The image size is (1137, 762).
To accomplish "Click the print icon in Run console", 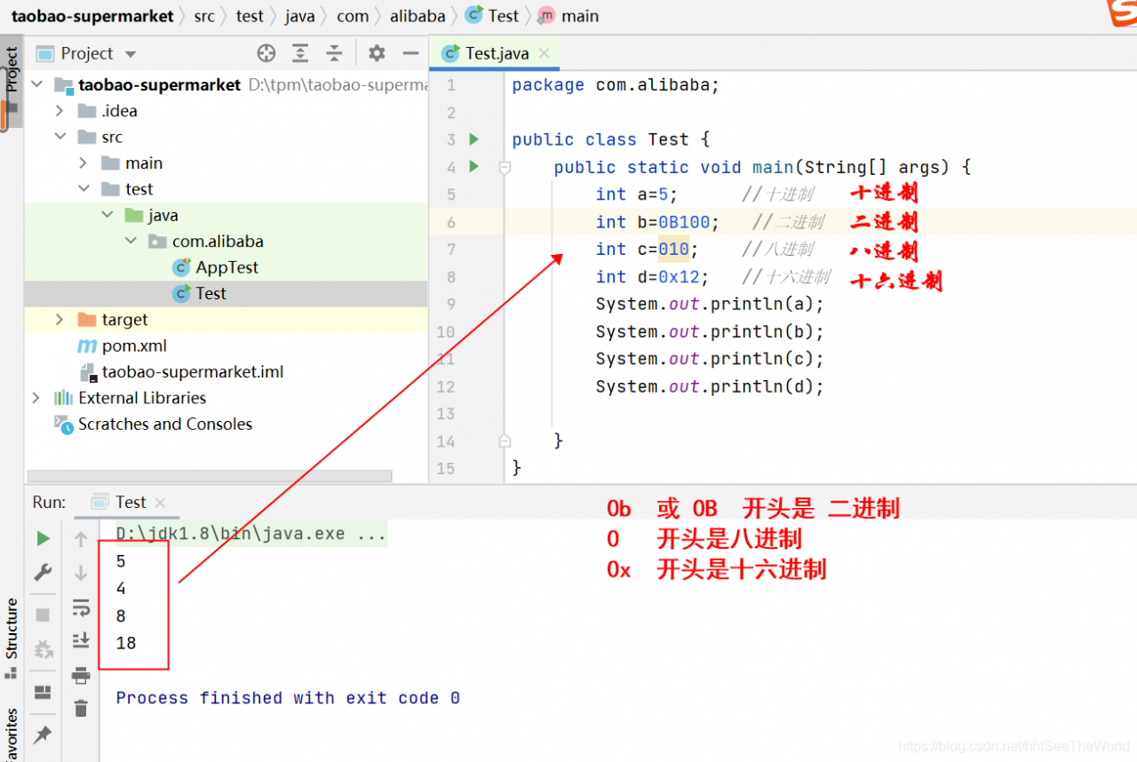I will coord(81,675).
